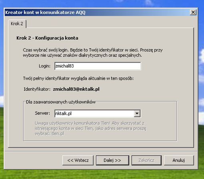Click the Tlen users note text

click(x=91, y=128)
